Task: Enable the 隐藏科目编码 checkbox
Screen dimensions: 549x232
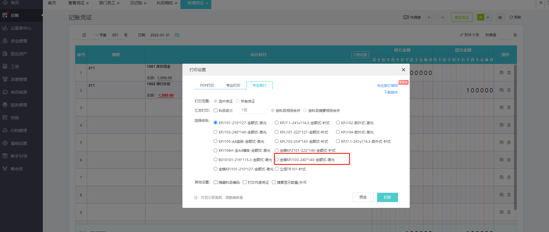Action: [x=216, y=182]
